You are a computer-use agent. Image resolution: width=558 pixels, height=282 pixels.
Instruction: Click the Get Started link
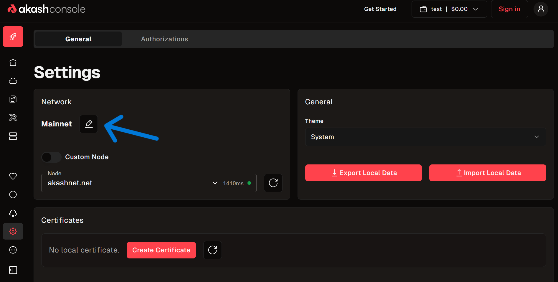click(380, 9)
